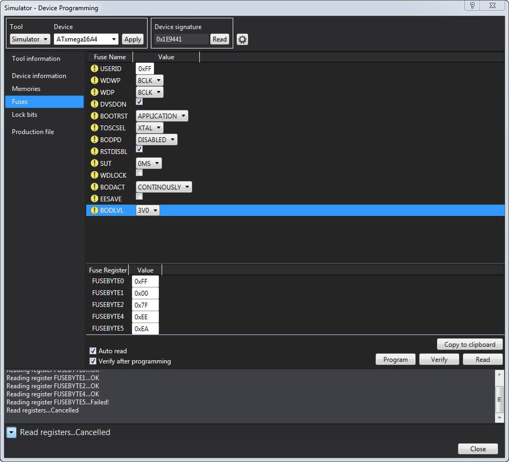Open the TOSCSEL dropdown showing XTAL

pos(150,128)
